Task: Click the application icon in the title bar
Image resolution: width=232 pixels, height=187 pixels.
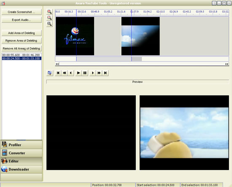Action: (x=3, y=3)
